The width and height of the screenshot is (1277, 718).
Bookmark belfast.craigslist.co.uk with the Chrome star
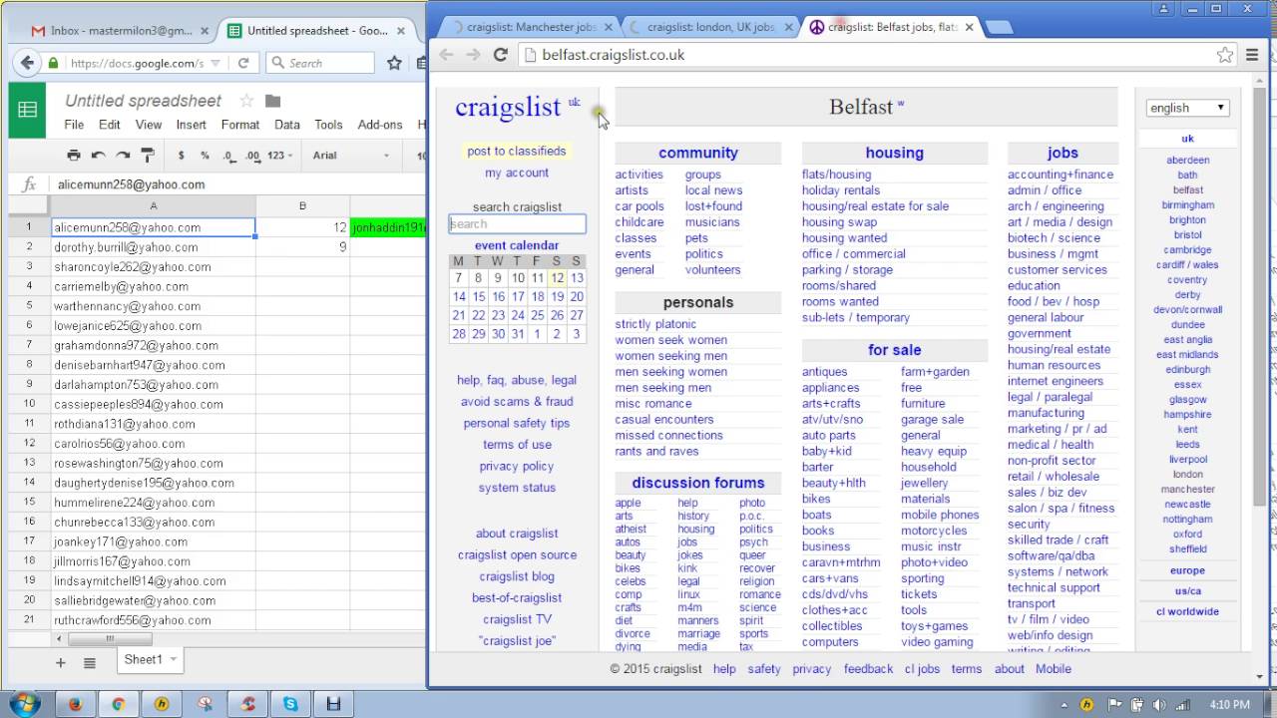click(1225, 55)
